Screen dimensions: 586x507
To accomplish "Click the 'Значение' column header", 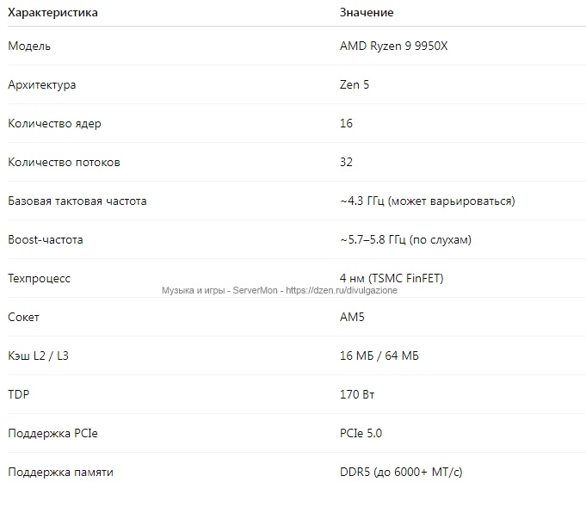I will 367,13.
